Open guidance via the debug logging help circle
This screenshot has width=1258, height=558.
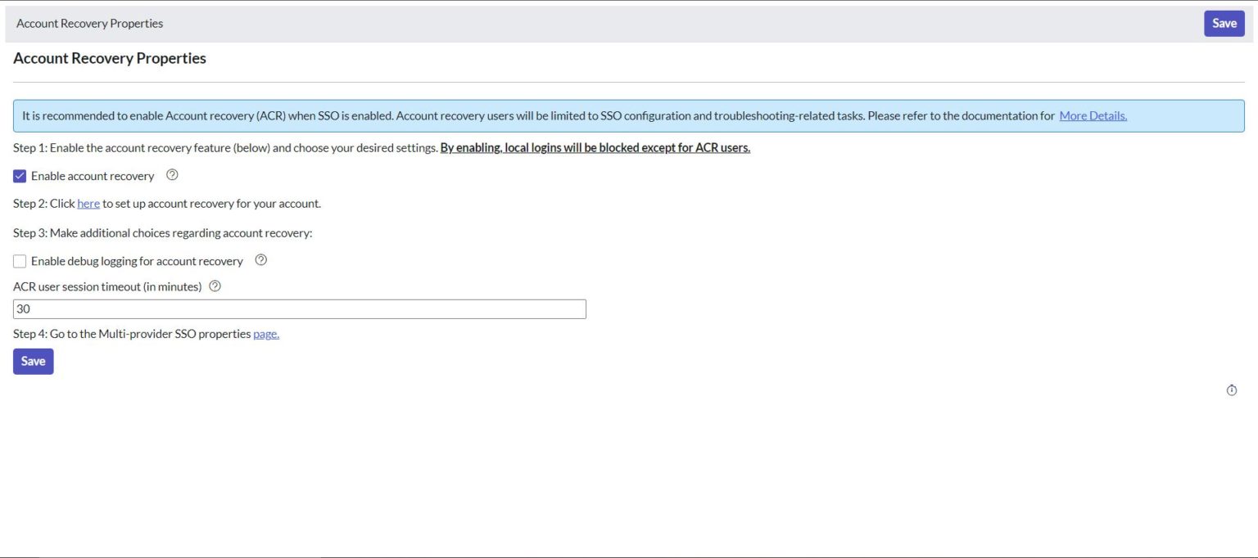pos(260,260)
